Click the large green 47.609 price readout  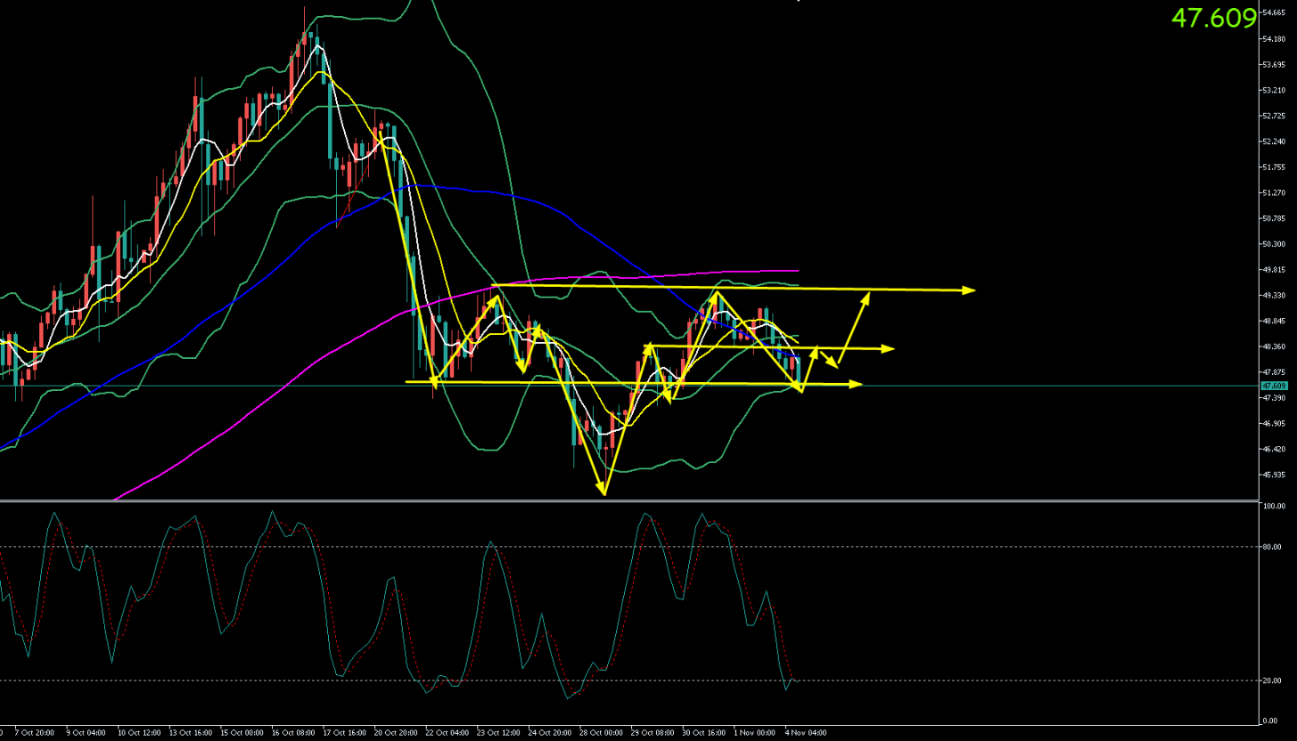coord(1213,18)
